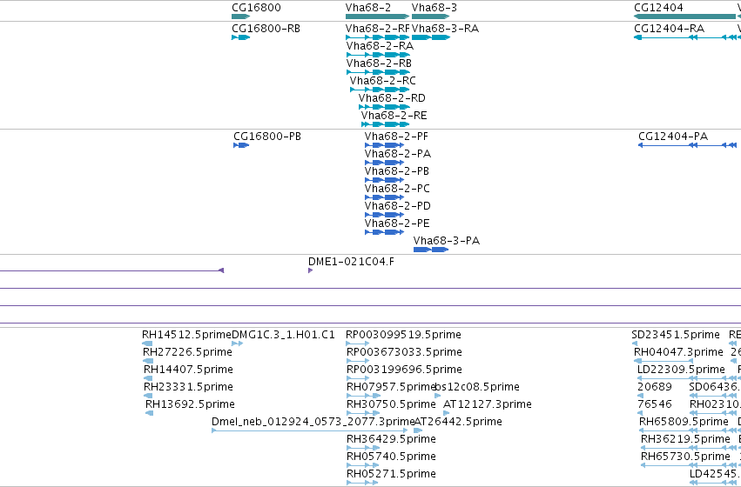The image size is (741, 487).
Task: Select protein Vha68-2-PF
Action: 396,137
